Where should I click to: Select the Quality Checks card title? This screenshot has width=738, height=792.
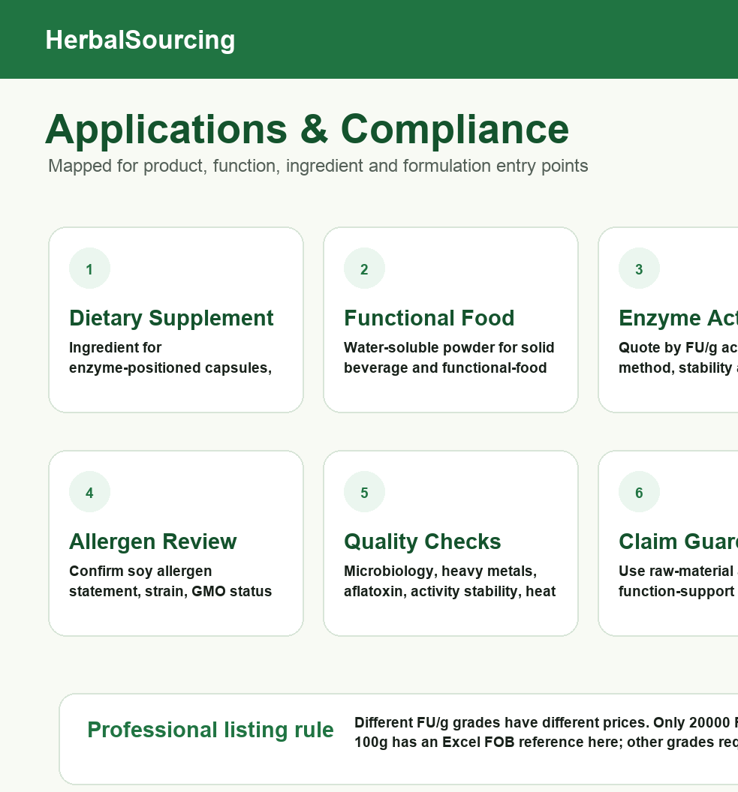click(x=423, y=541)
